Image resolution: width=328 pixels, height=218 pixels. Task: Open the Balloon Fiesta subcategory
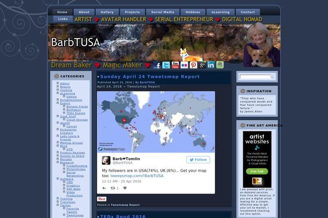point(77,107)
